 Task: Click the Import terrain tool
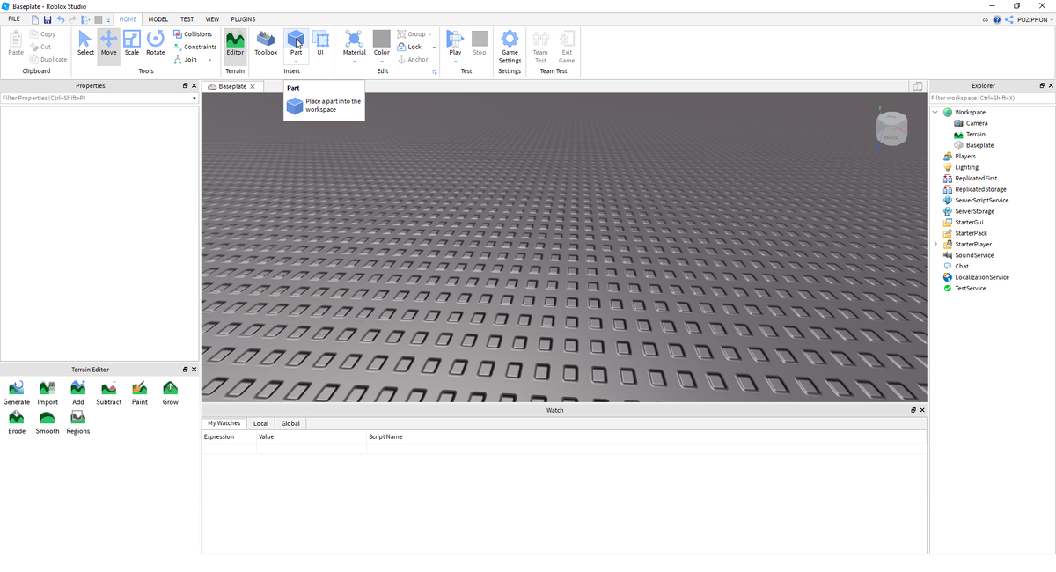pos(48,393)
